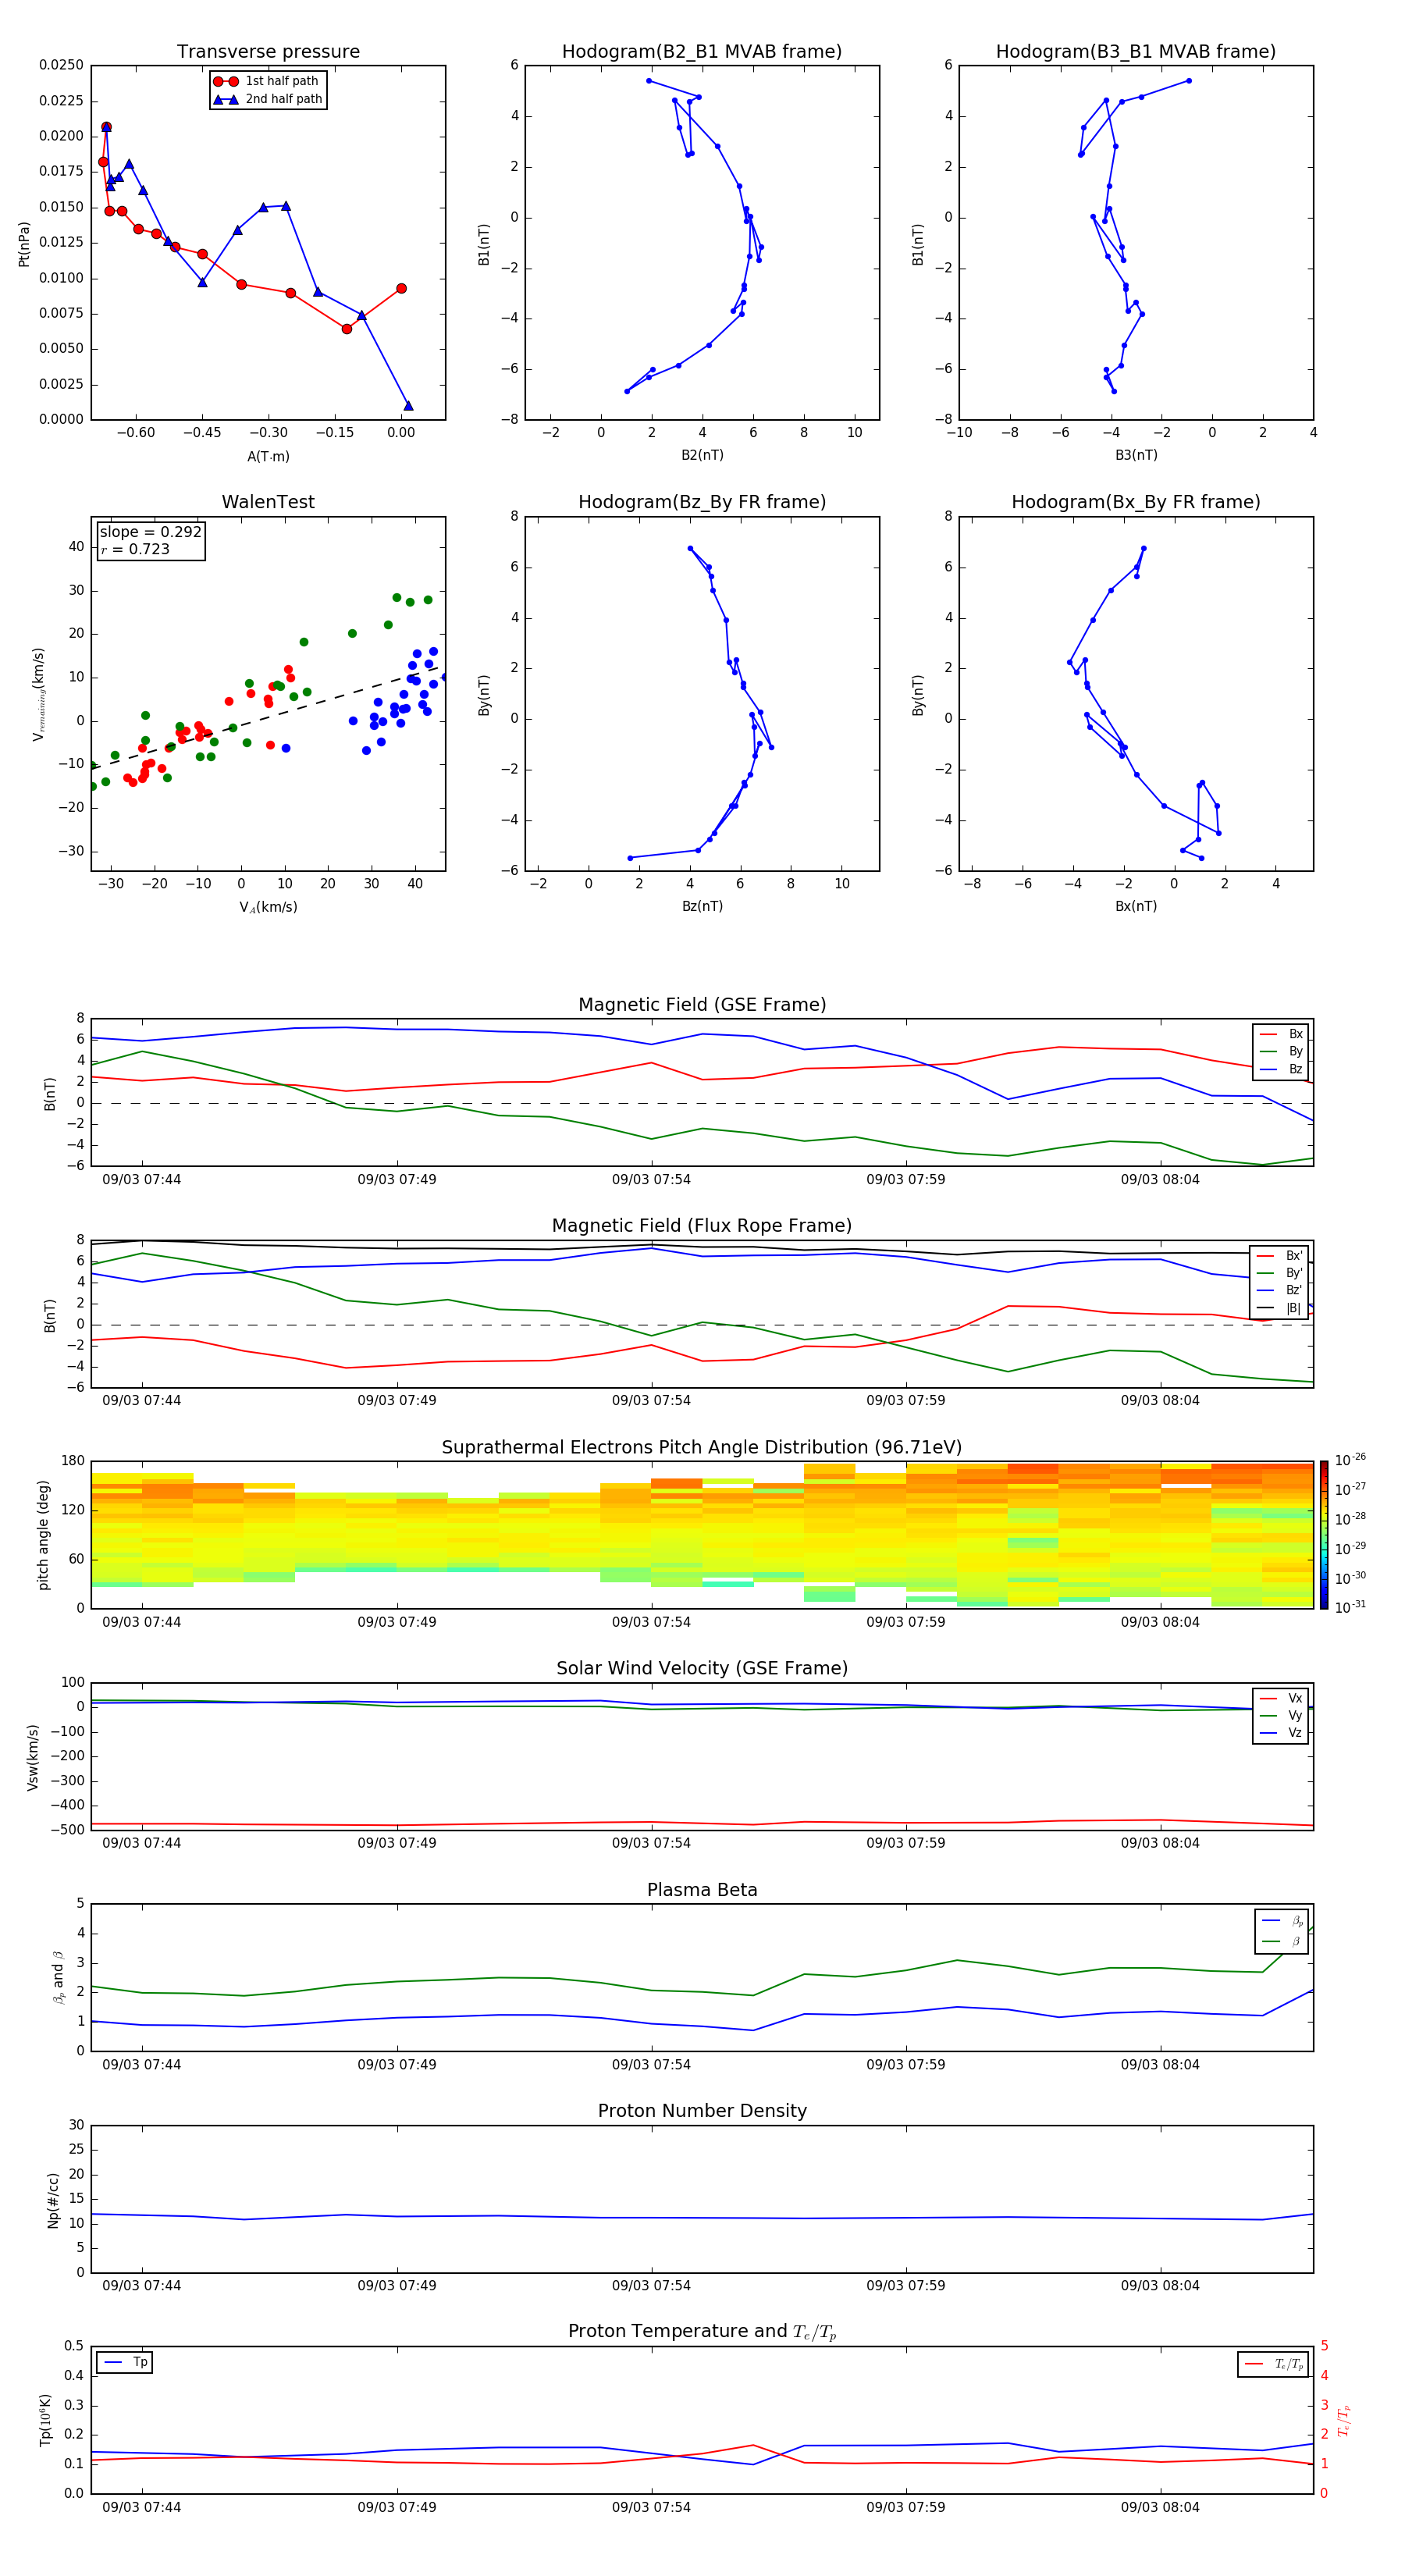This screenshot has width=1405, height=2576.
Task: Select the red Te/Tp legend entry
Action: pyautogui.click(x=1273, y=2364)
